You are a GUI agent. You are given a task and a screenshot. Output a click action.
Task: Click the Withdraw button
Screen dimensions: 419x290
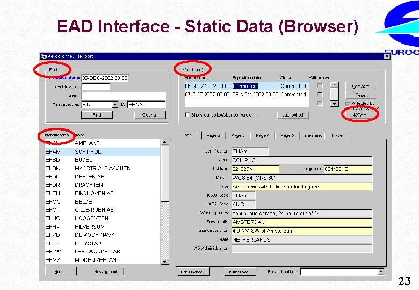click(x=240, y=272)
